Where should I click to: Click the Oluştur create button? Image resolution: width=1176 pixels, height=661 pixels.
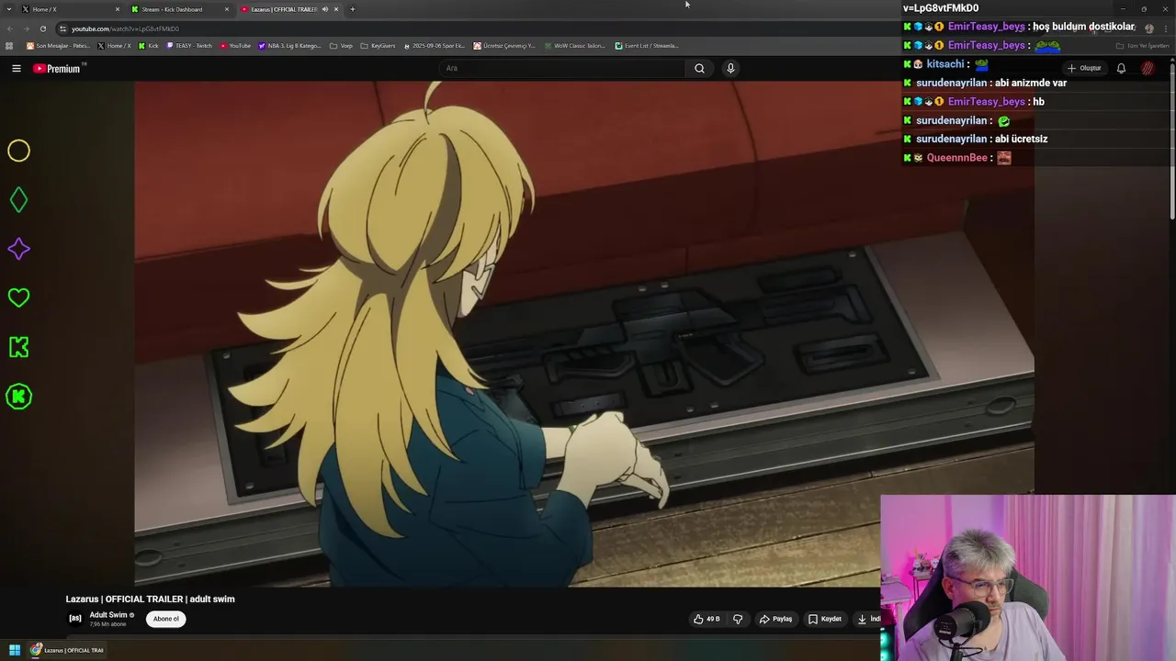coord(1084,68)
